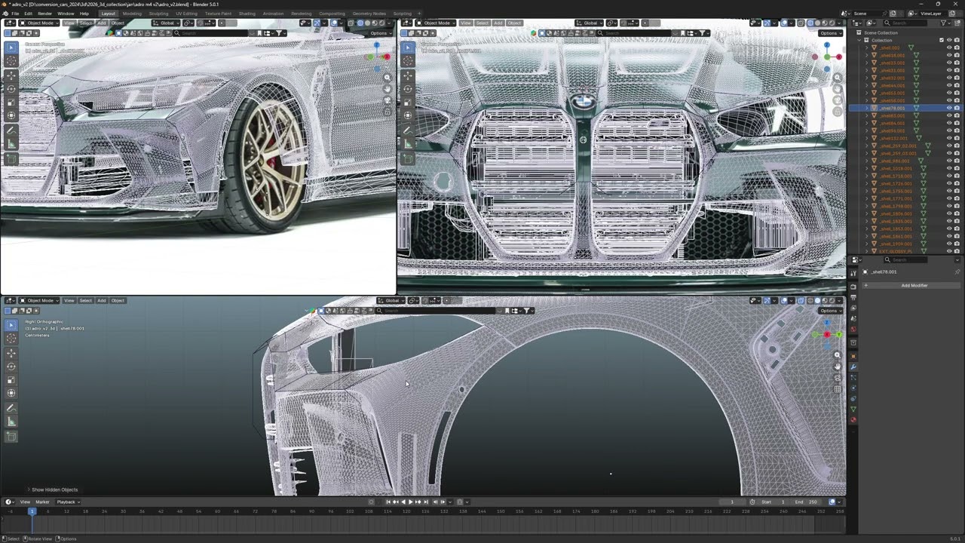Screen dimensions: 965x543
Task: Click the pan hand gizmo in upper-left viewport
Action: click(388, 88)
